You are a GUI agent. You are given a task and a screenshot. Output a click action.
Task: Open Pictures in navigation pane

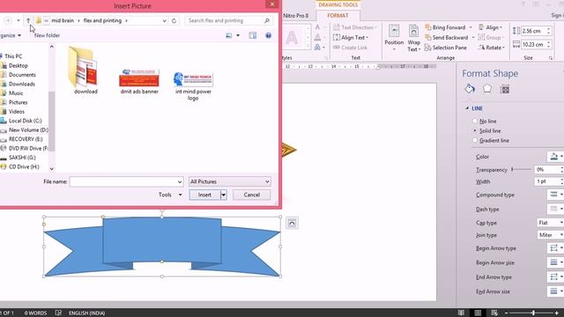point(18,102)
